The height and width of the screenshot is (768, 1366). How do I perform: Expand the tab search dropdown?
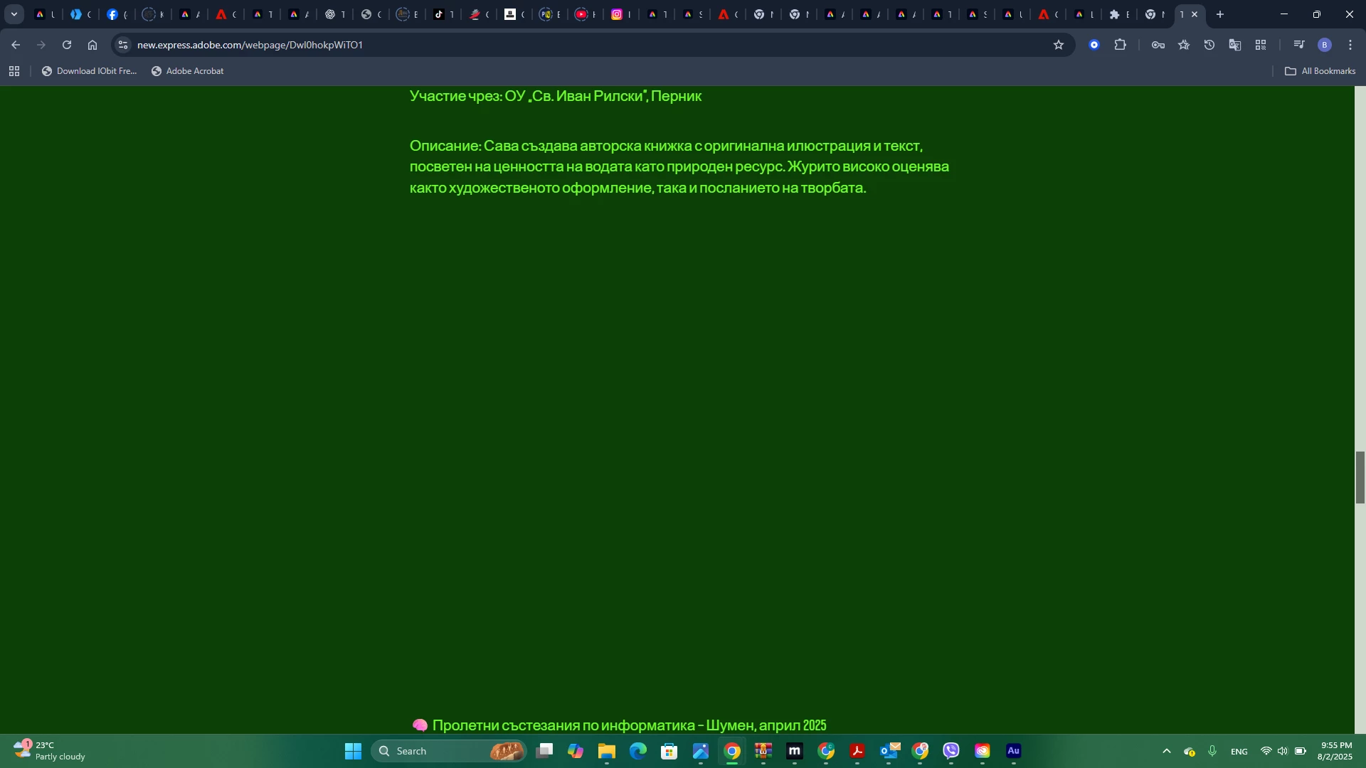pyautogui.click(x=14, y=14)
